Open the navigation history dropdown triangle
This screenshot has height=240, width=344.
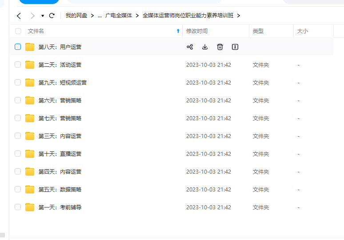pos(43,16)
